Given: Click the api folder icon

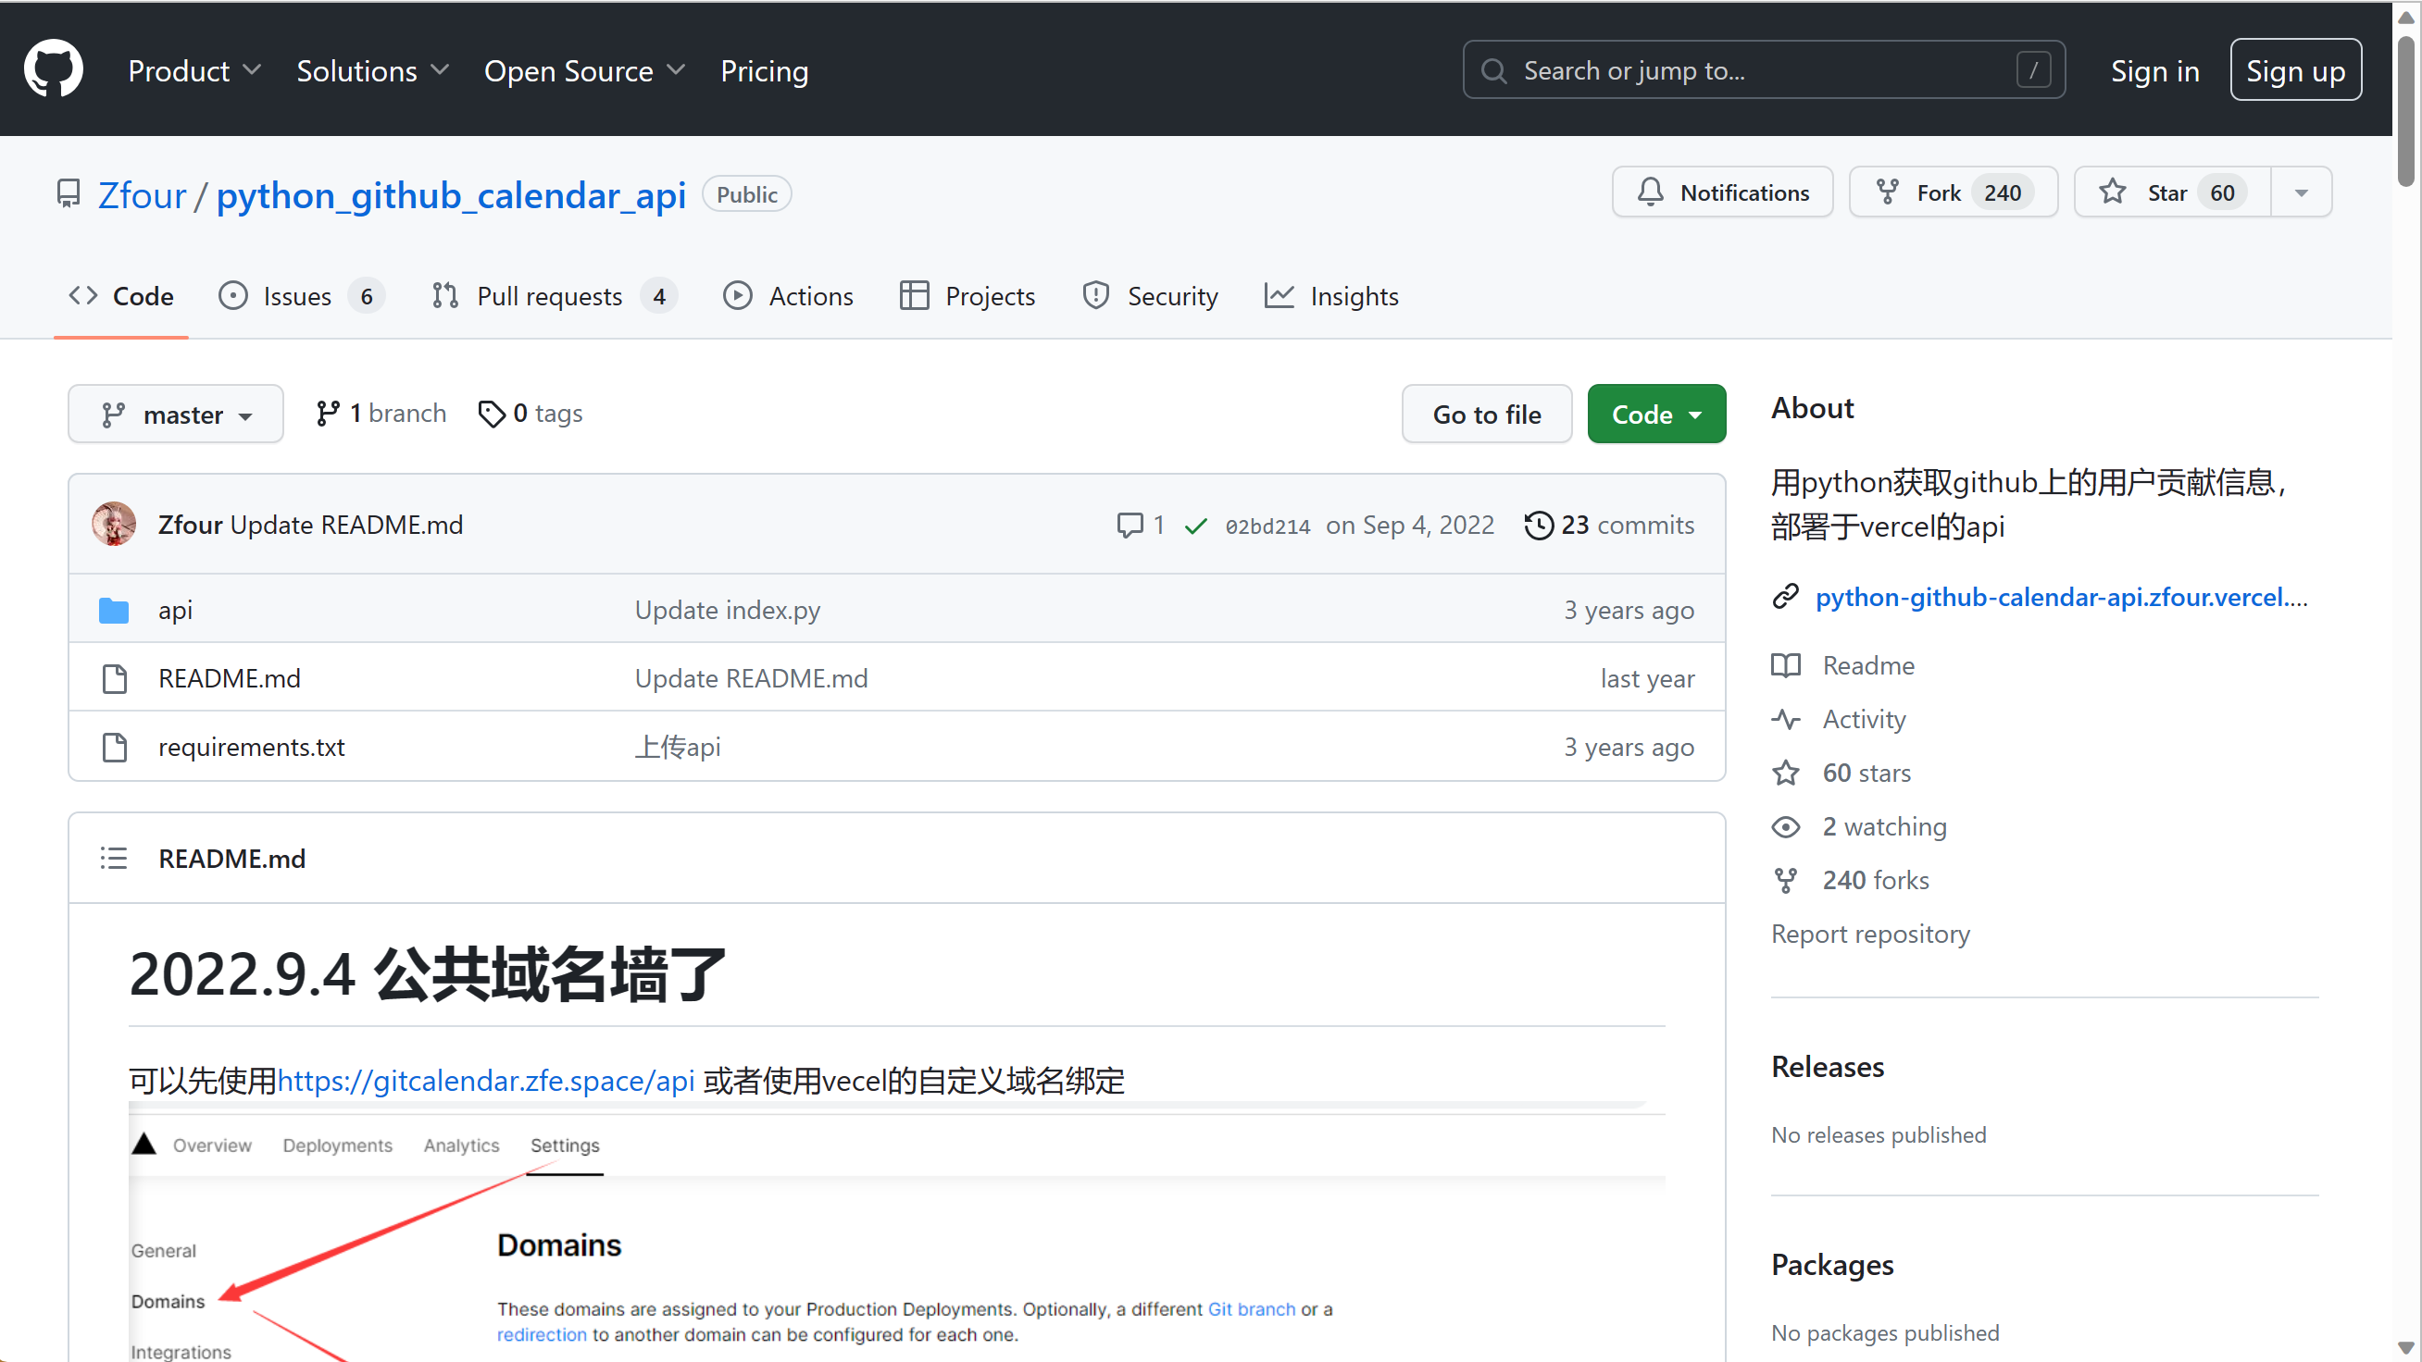Looking at the screenshot, I should [x=114, y=610].
